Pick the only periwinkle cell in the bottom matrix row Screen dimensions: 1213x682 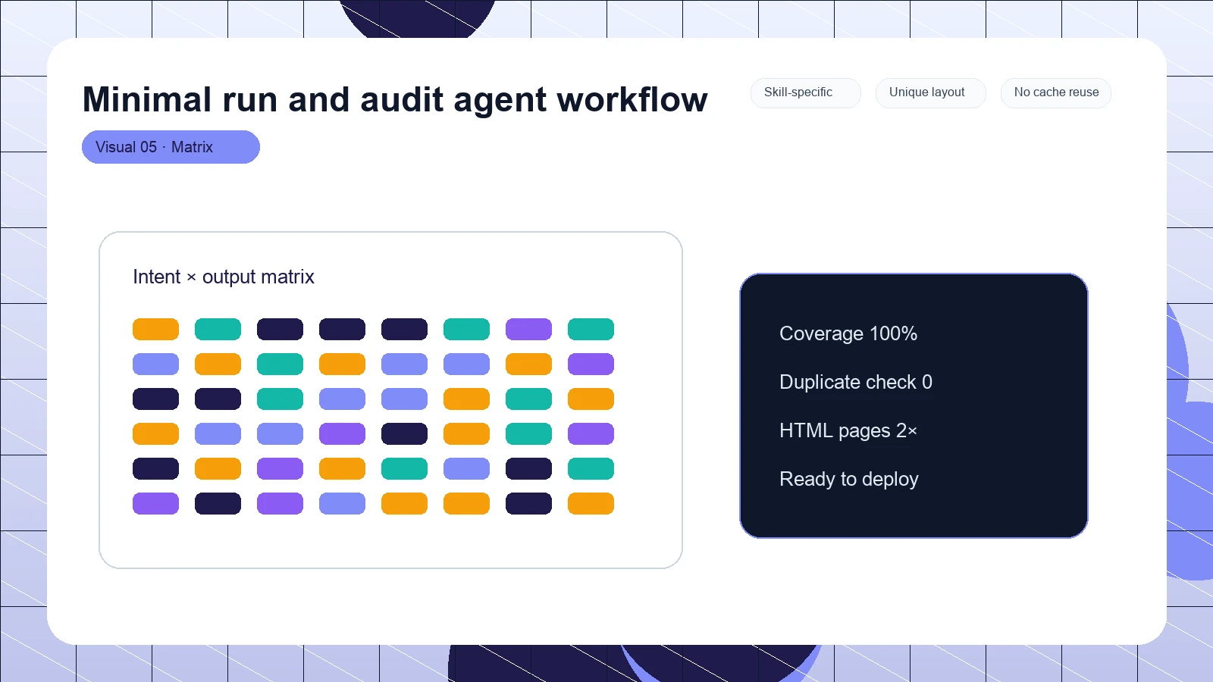pos(342,503)
